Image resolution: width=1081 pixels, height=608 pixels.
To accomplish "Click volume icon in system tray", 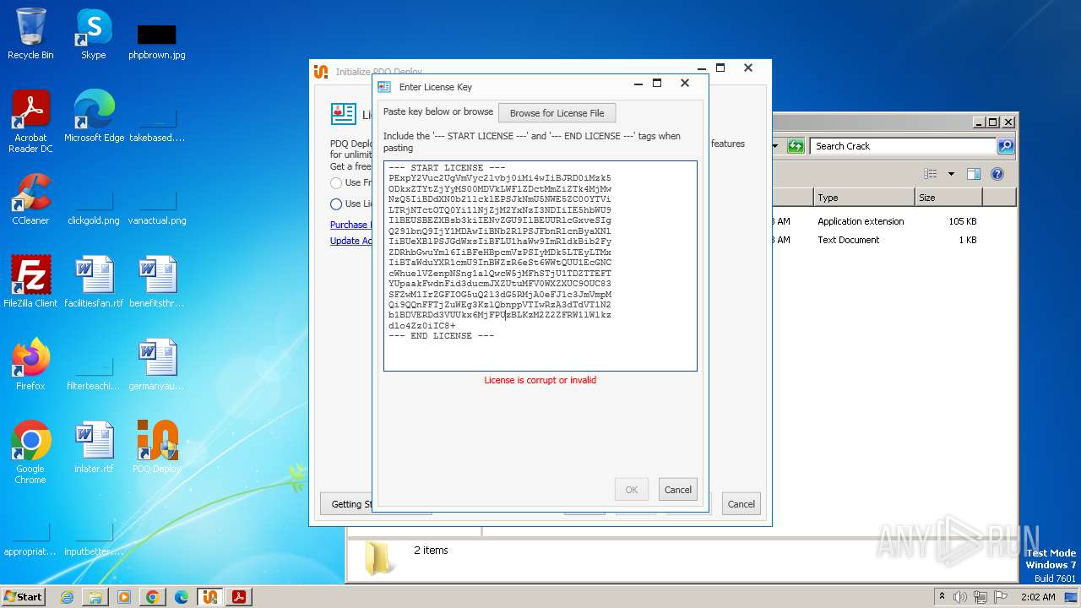I will (959, 597).
